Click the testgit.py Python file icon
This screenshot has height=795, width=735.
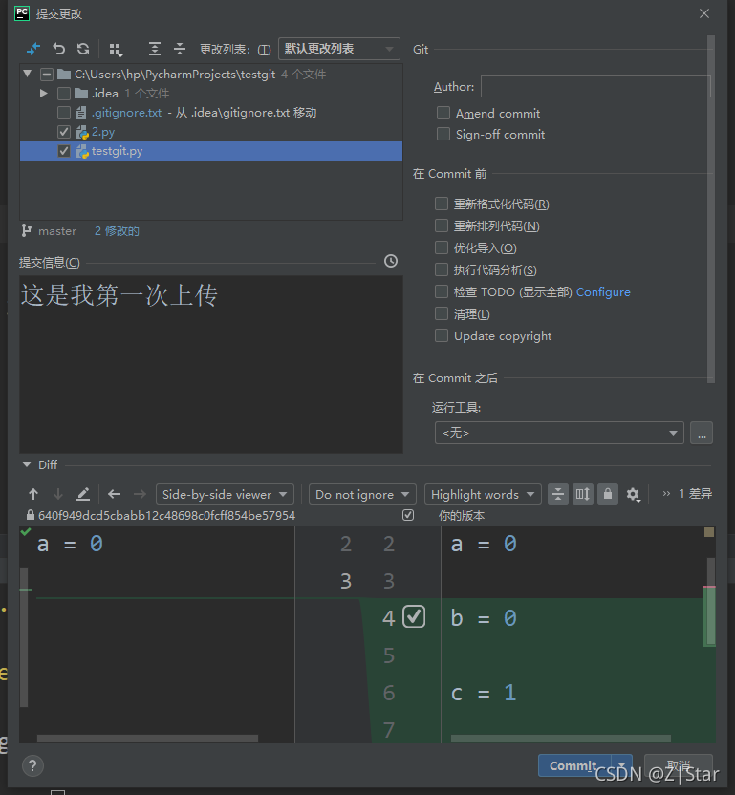click(x=82, y=151)
